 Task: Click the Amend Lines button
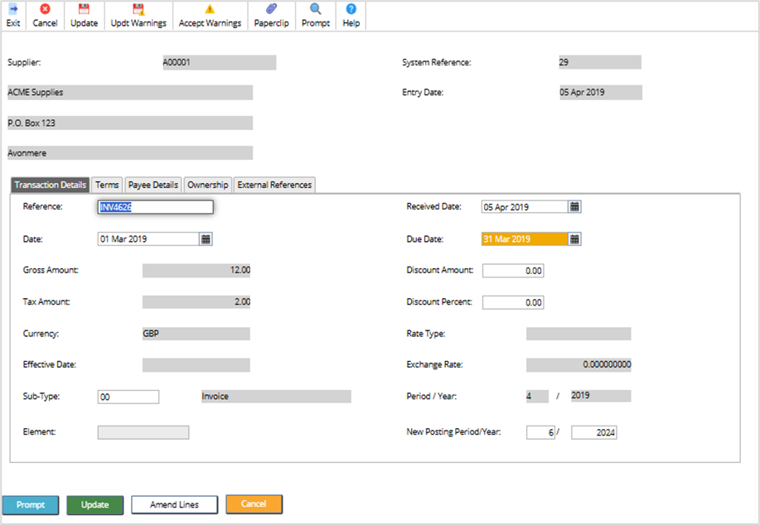coord(175,504)
